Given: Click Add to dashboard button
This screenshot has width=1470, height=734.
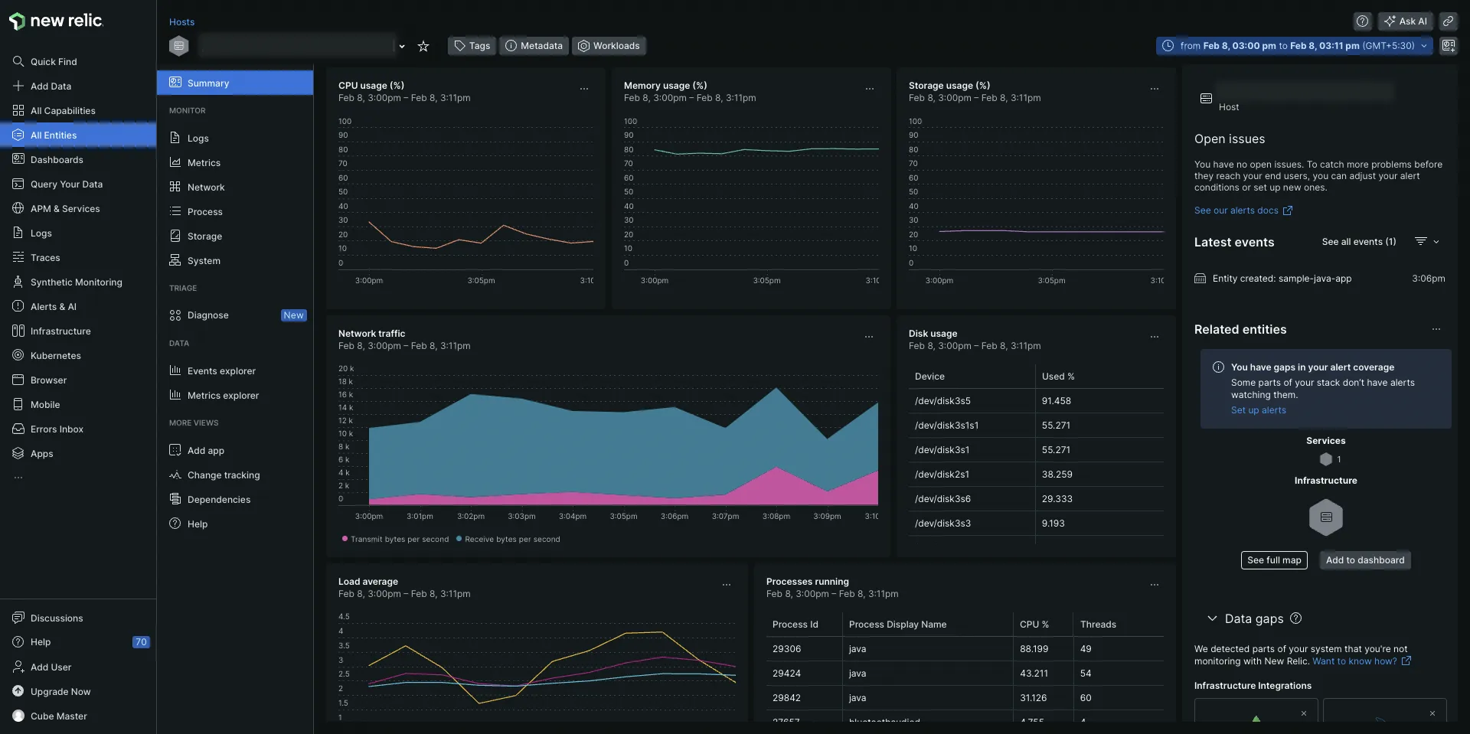Looking at the screenshot, I should coord(1365,560).
